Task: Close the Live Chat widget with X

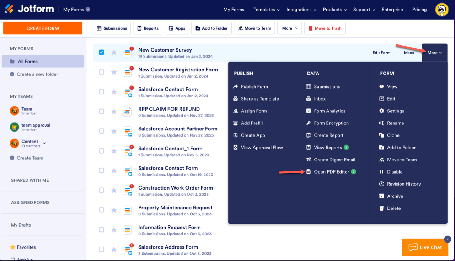Action: 448,239
